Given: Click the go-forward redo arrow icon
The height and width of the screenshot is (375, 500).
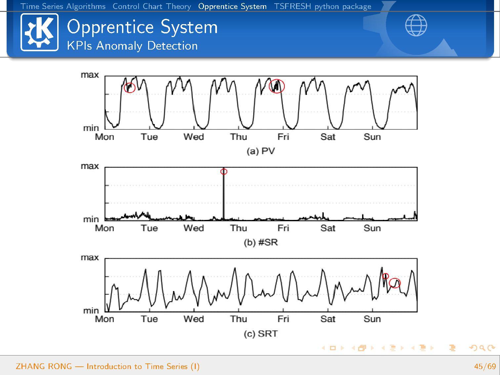Looking at the screenshot, I should coord(491,348).
